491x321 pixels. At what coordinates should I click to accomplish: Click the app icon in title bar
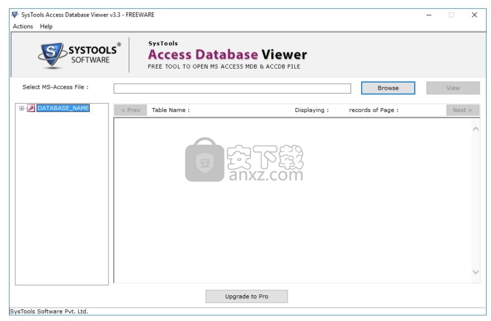(14, 14)
